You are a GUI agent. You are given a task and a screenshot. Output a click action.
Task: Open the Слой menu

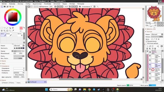[28, 4]
